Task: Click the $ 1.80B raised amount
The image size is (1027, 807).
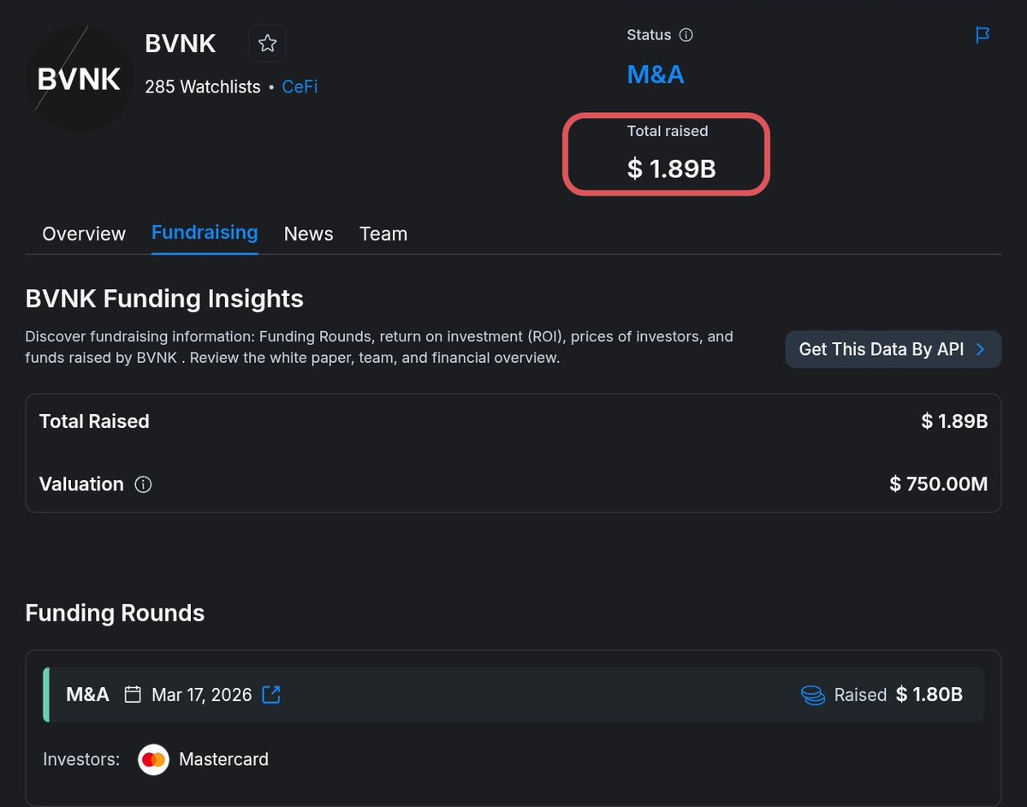Action: pos(929,695)
